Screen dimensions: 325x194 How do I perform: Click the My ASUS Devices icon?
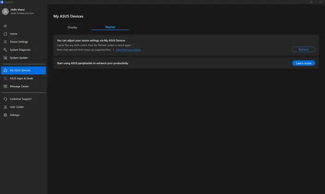(6, 71)
